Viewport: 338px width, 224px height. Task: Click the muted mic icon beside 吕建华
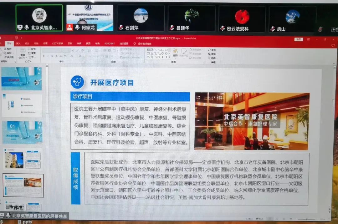(172, 28)
